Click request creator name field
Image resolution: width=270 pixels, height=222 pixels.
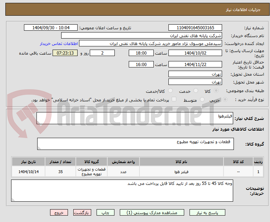click(x=151, y=44)
